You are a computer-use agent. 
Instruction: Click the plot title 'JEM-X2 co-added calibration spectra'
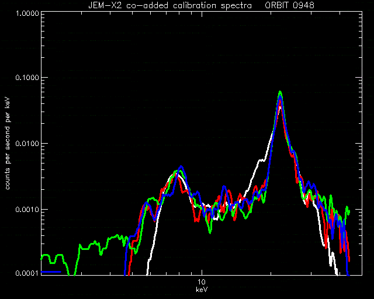(x=170, y=5)
